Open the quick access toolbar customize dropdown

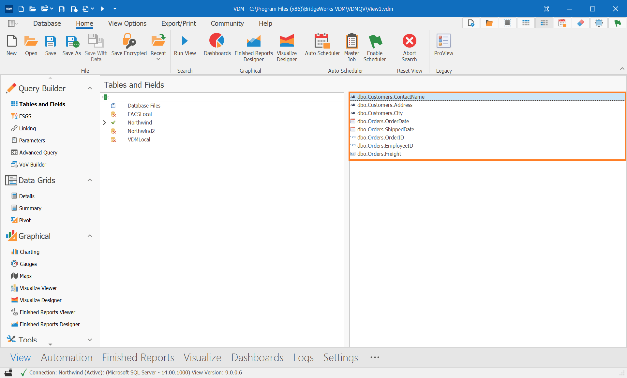point(115,9)
